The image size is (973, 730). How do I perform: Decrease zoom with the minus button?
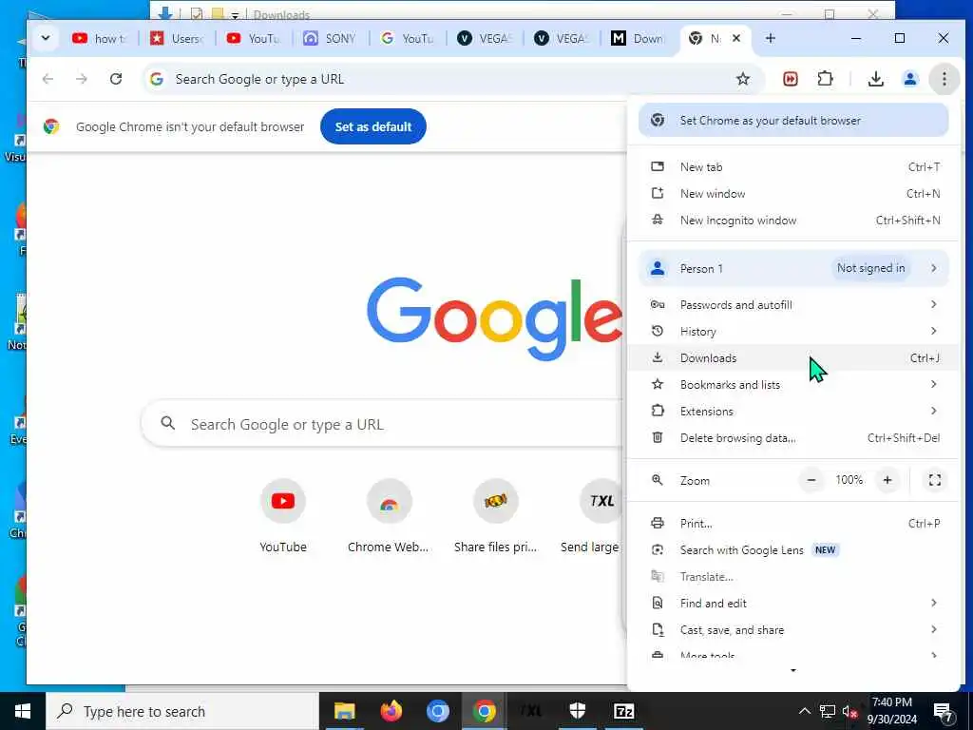(811, 480)
